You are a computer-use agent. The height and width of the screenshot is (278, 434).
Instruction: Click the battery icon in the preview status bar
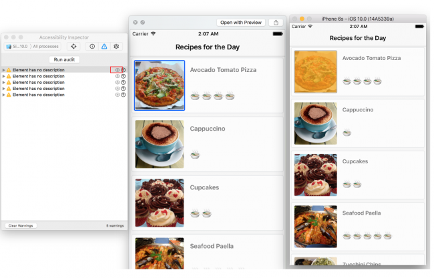pos(278,34)
